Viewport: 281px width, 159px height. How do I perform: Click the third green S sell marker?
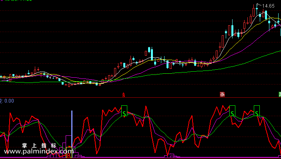257,111
